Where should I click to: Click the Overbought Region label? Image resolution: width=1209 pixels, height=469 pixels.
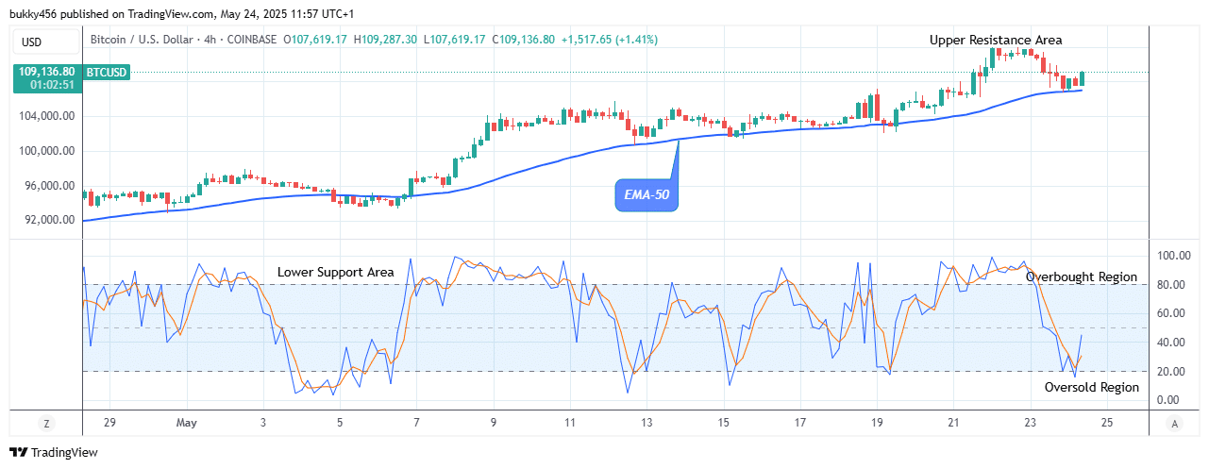(x=1082, y=276)
